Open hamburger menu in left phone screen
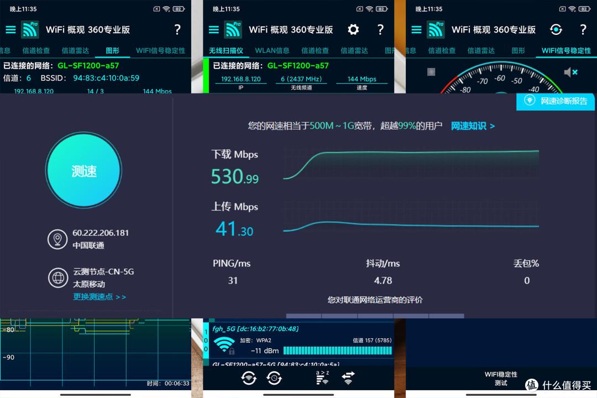This screenshot has width=597, height=398. click(x=11, y=30)
